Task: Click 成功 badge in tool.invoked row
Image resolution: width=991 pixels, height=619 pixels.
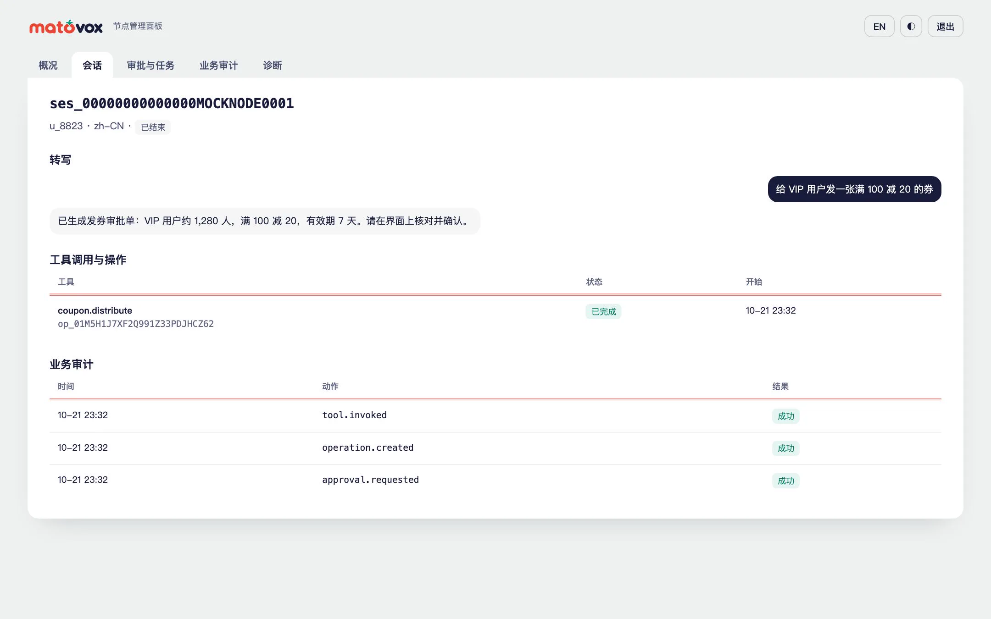Action: pos(785,416)
